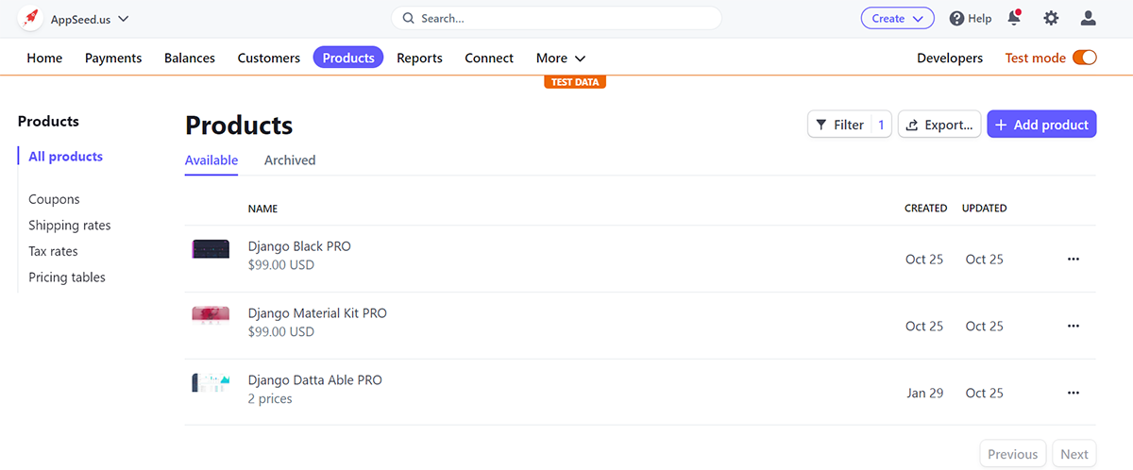Click the Export button
The width and height of the screenshot is (1133, 470).
coord(939,125)
